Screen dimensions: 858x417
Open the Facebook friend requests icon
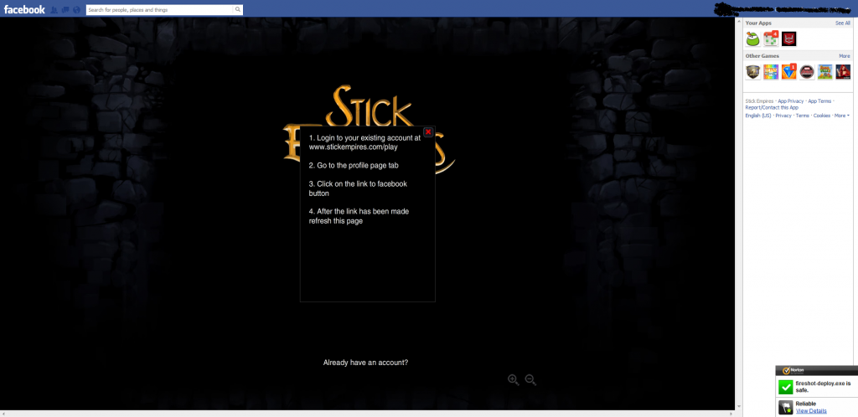[x=54, y=10]
